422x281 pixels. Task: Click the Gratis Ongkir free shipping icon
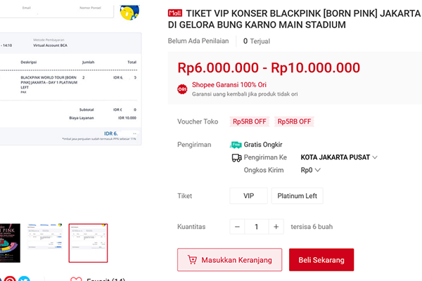[236, 144]
